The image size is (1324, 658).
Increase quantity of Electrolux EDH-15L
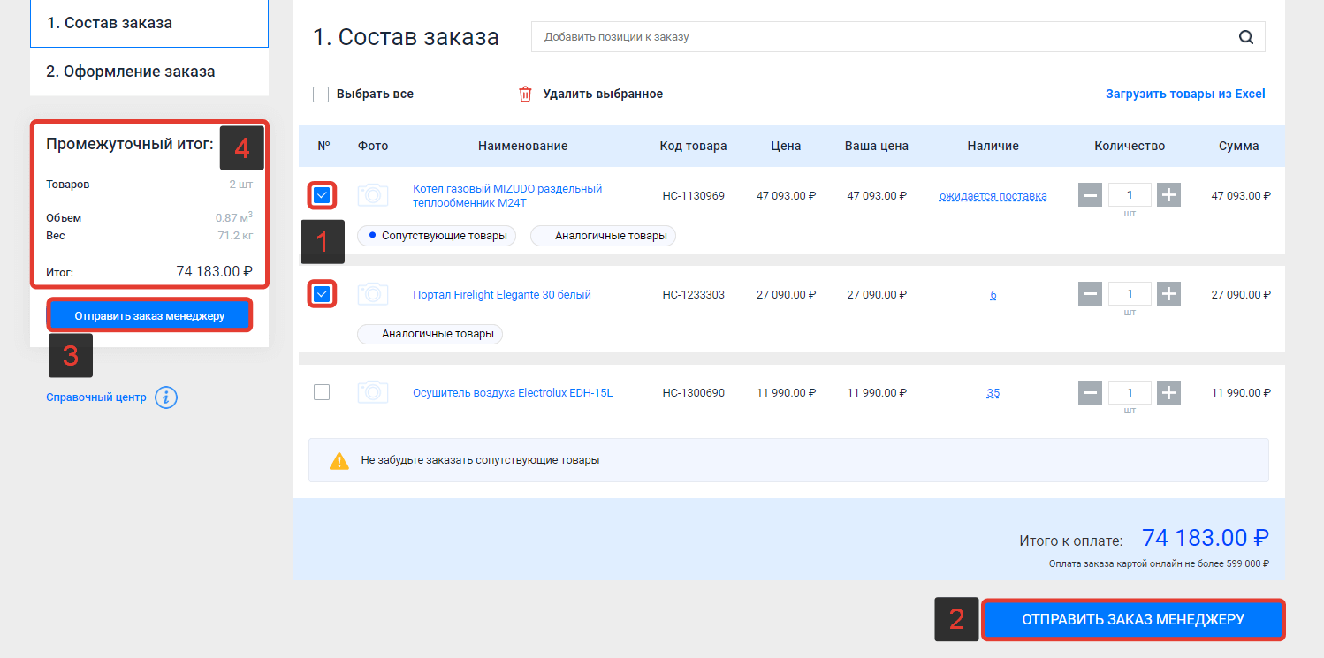pyautogui.click(x=1169, y=392)
